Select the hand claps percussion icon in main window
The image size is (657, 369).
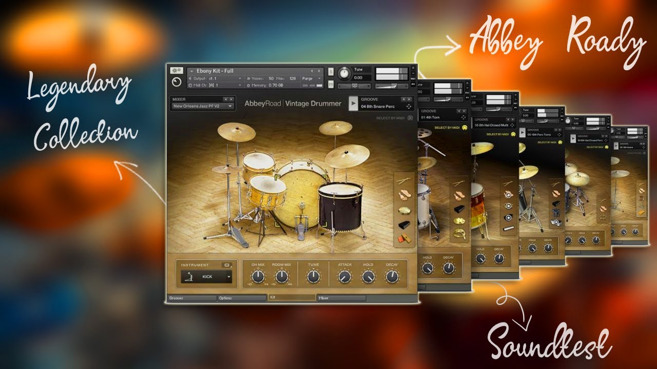click(404, 195)
